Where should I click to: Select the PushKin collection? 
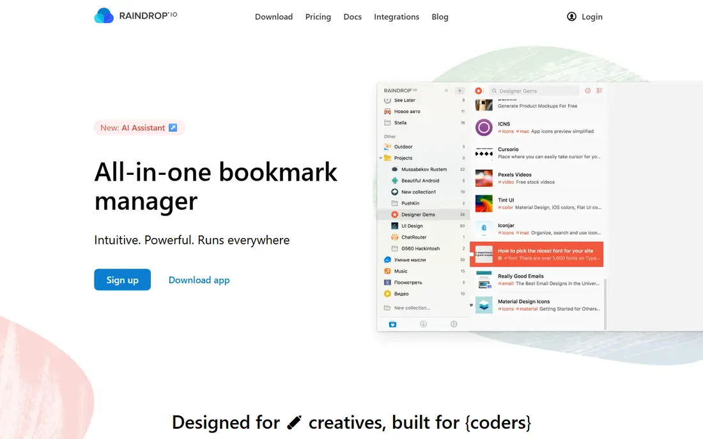423,203
